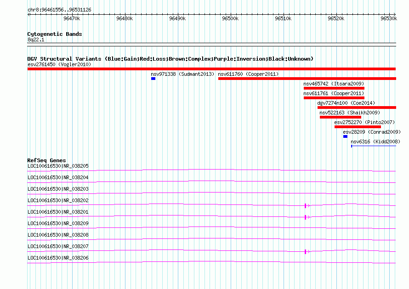
Task: Click the nsv522163 (Shaikh2009) label
Action: 350,113
